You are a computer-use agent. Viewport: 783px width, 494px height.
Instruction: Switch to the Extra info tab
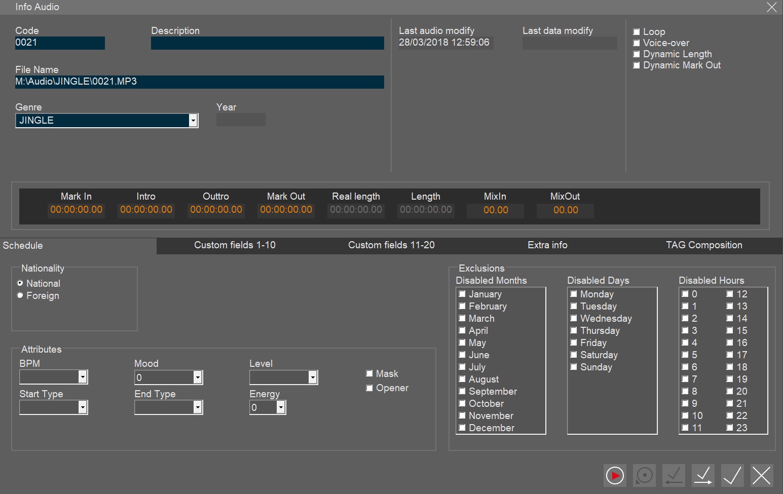pyautogui.click(x=547, y=245)
